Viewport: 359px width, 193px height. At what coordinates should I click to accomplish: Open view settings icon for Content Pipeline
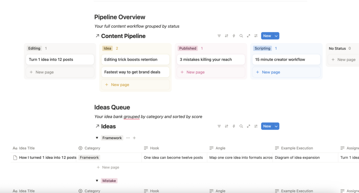point(256,36)
